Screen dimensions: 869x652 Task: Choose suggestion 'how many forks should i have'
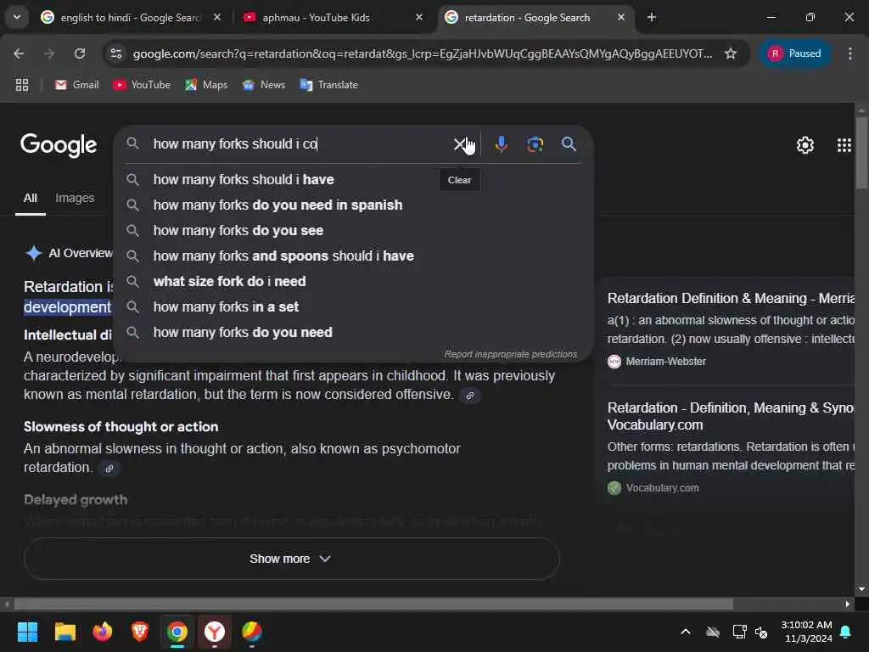[355, 180]
